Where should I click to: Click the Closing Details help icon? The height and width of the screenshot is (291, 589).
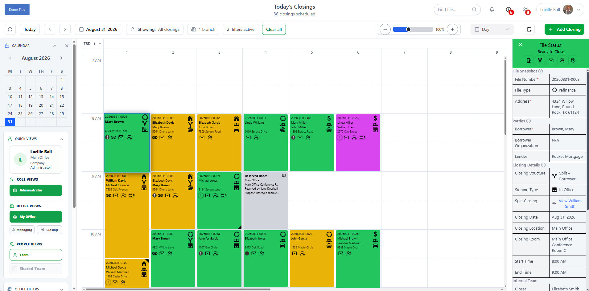pos(543,165)
